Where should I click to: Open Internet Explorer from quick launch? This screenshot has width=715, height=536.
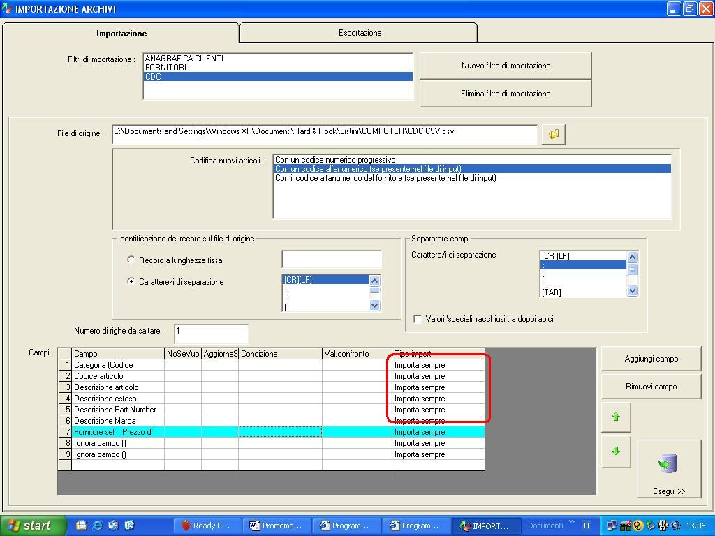(97, 526)
